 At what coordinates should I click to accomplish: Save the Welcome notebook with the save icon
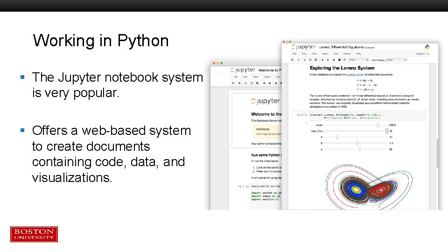tap(233, 83)
